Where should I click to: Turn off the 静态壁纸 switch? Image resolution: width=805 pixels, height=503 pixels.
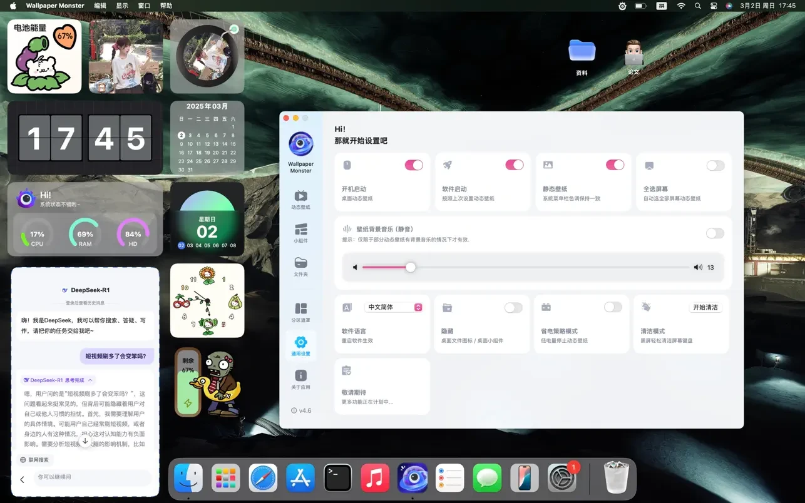615,165
